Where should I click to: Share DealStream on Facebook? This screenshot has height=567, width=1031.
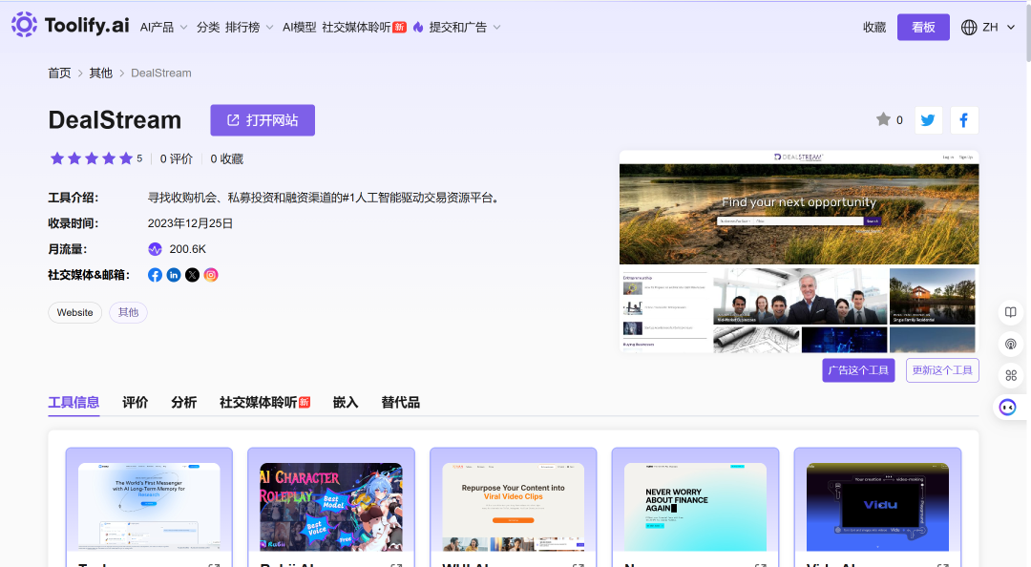(x=964, y=119)
